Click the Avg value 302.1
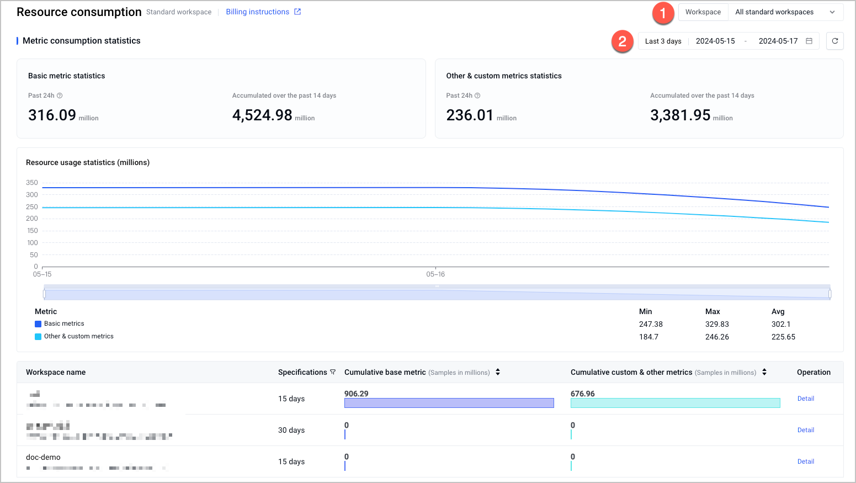856x483 pixels. click(781, 324)
